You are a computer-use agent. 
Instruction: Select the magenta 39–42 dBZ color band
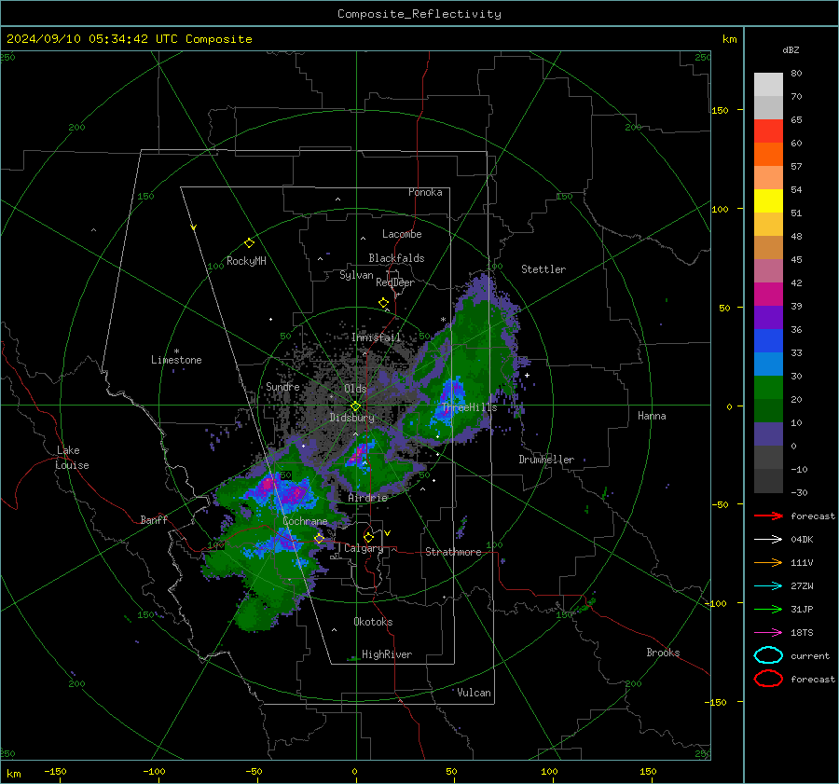768,295
